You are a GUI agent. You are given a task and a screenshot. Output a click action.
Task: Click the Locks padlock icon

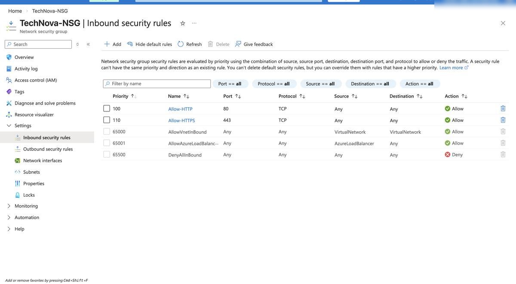click(18, 195)
